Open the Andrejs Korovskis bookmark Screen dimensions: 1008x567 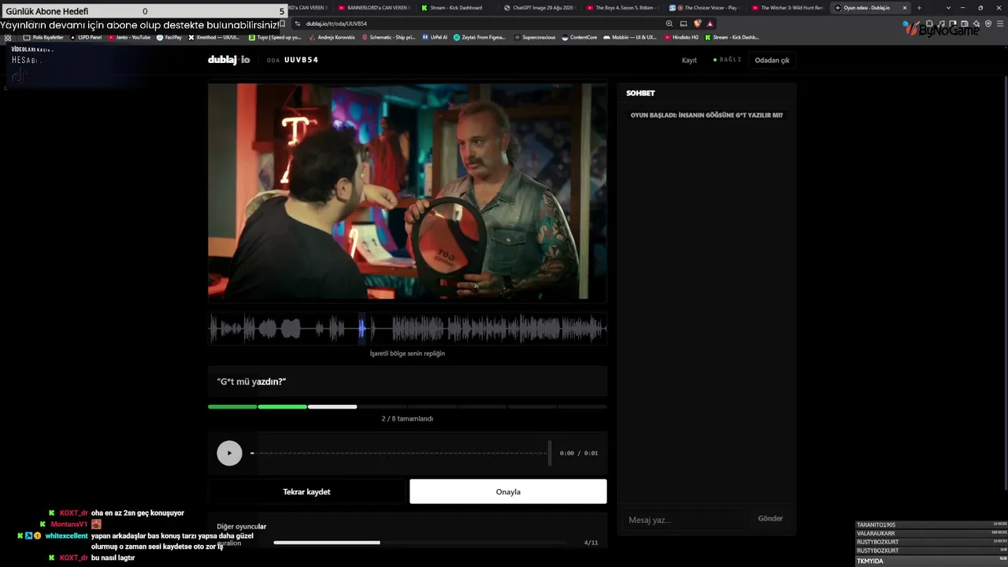(x=332, y=37)
